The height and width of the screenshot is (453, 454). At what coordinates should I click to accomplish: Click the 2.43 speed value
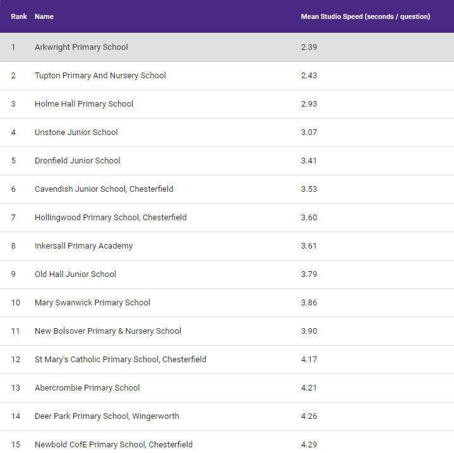click(309, 75)
